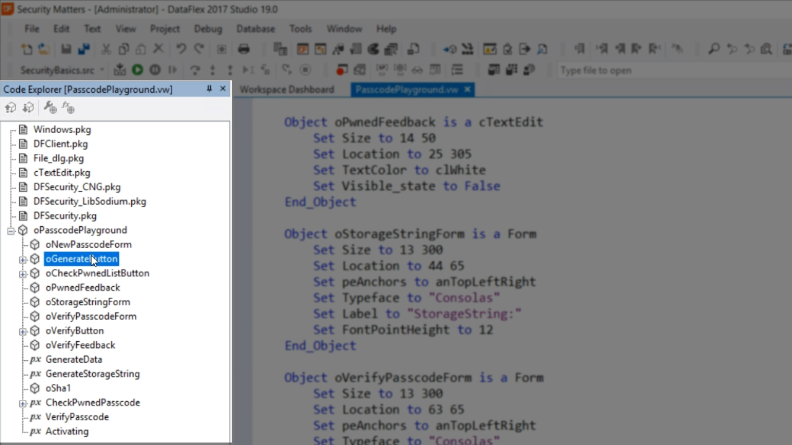The width and height of the screenshot is (792, 445).
Task: Click the Print icon in the toolbar
Action: pos(244,49)
